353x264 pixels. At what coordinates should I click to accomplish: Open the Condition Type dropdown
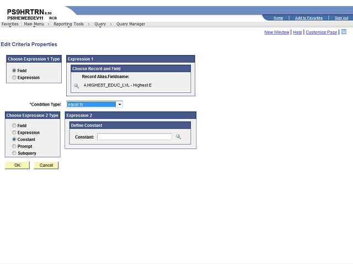[94, 105]
